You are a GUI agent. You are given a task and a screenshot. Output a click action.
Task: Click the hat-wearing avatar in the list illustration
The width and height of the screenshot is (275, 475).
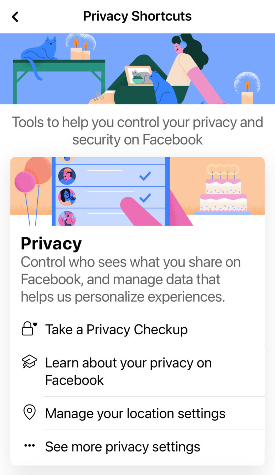[67, 176]
